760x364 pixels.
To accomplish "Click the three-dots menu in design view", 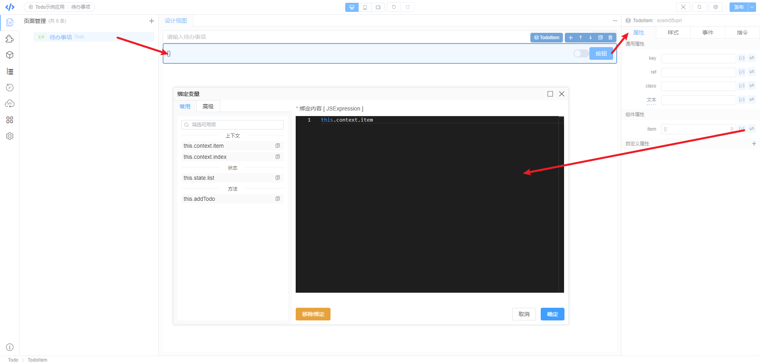I will pyautogui.click(x=615, y=21).
